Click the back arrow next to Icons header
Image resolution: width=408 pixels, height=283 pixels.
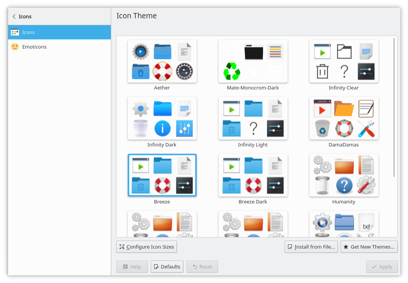[14, 16]
